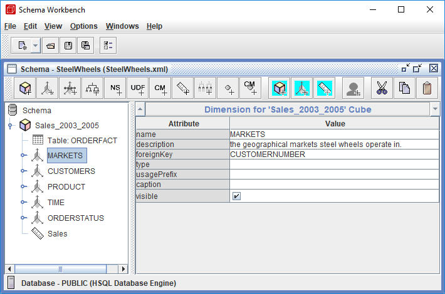Toggle the highlighted Add Virtual Cube Measure button

[324, 88]
